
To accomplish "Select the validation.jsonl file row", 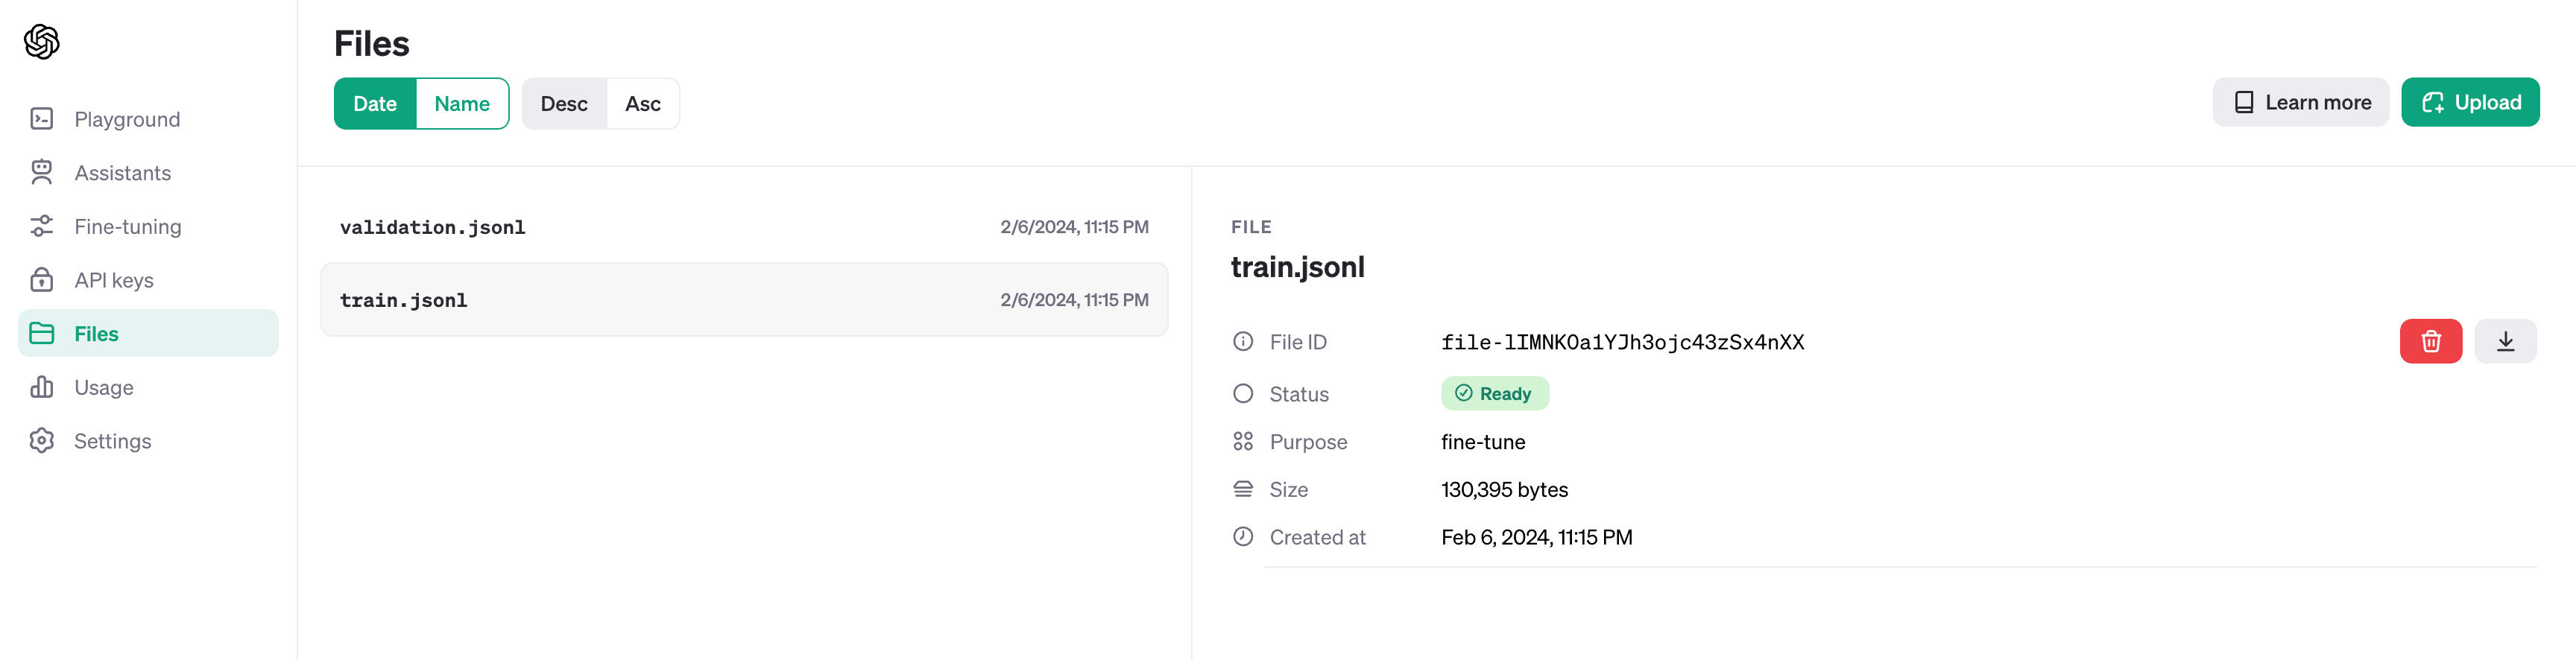I will (x=744, y=227).
